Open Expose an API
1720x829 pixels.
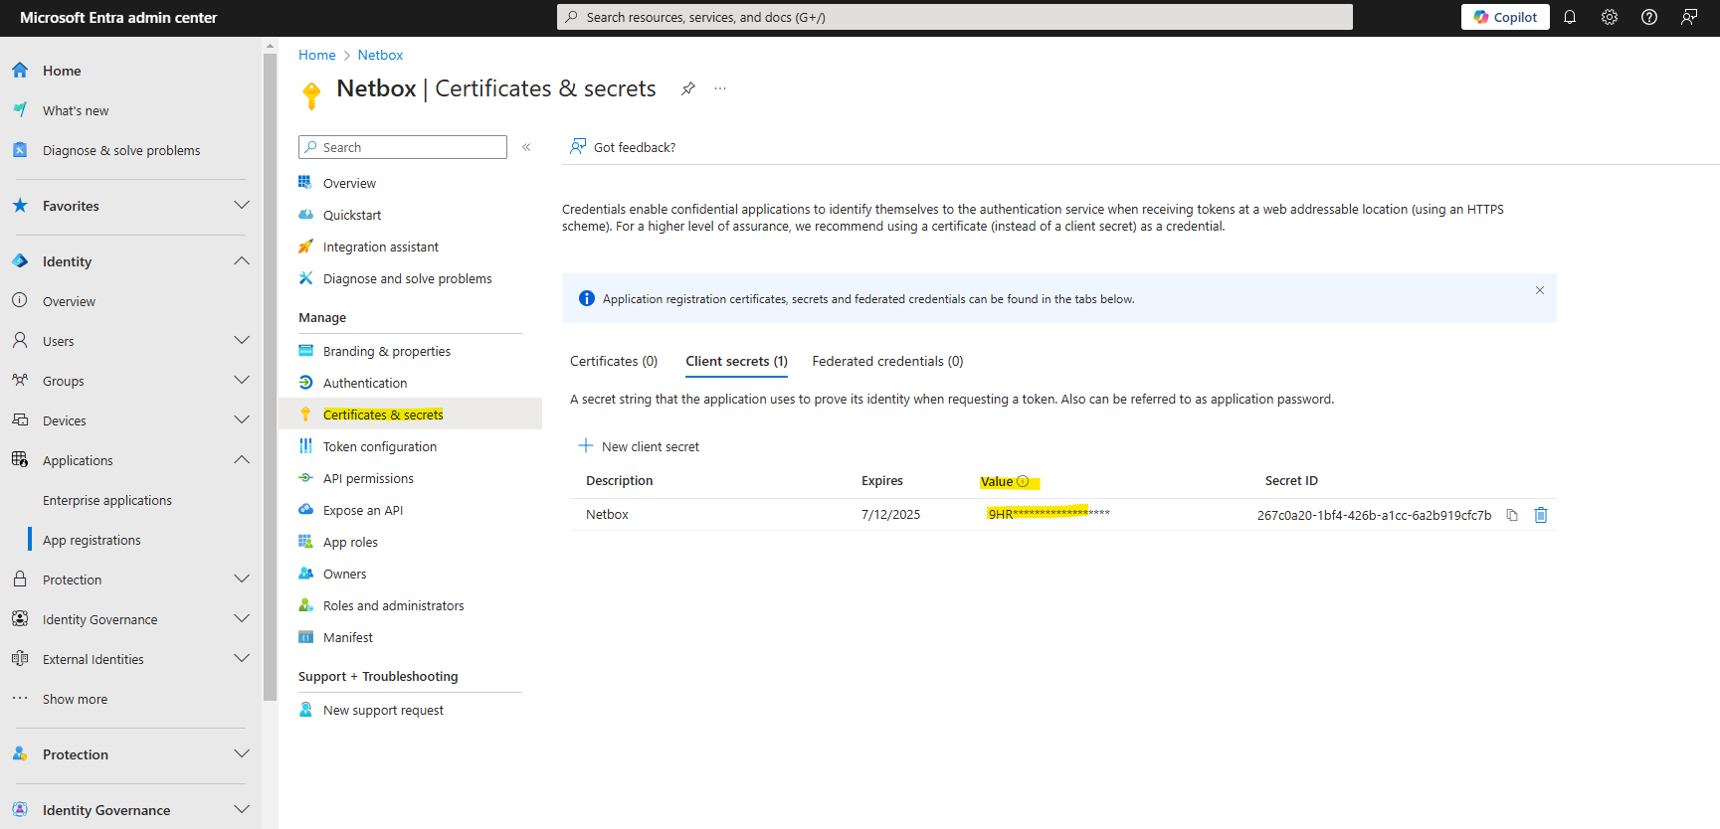point(362,510)
